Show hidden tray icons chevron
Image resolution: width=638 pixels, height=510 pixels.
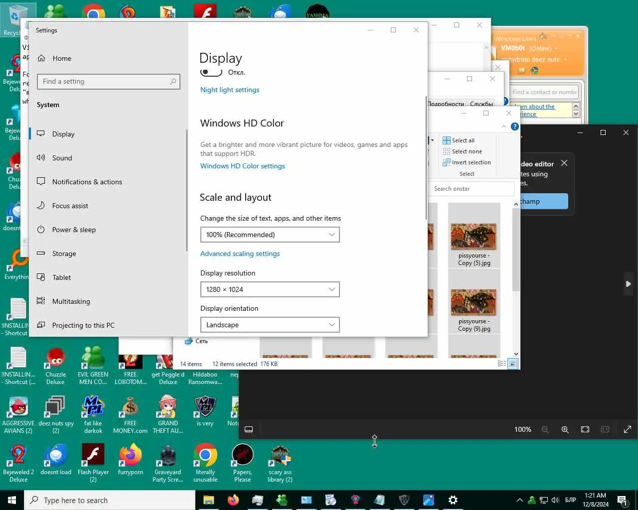(519, 500)
